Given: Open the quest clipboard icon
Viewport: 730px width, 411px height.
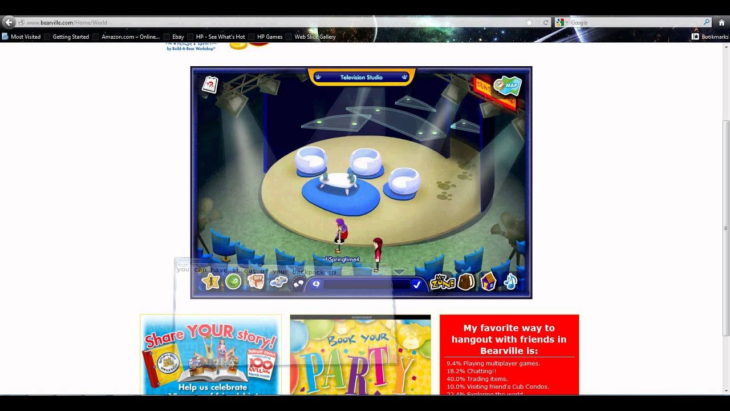Looking at the screenshot, I should 210,84.
